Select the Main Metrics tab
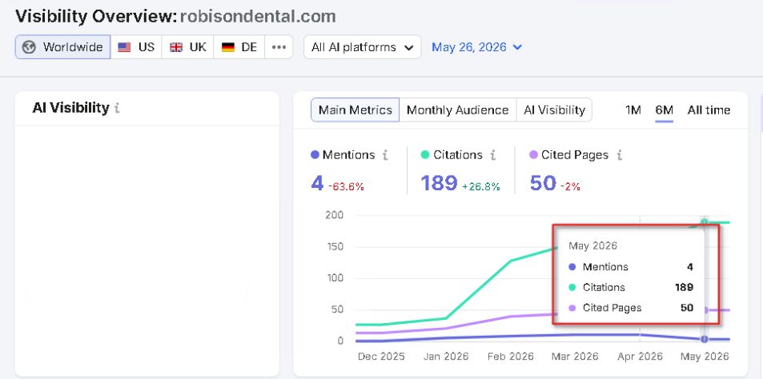The width and height of the screenshot is (763, 379). (355, 110)
